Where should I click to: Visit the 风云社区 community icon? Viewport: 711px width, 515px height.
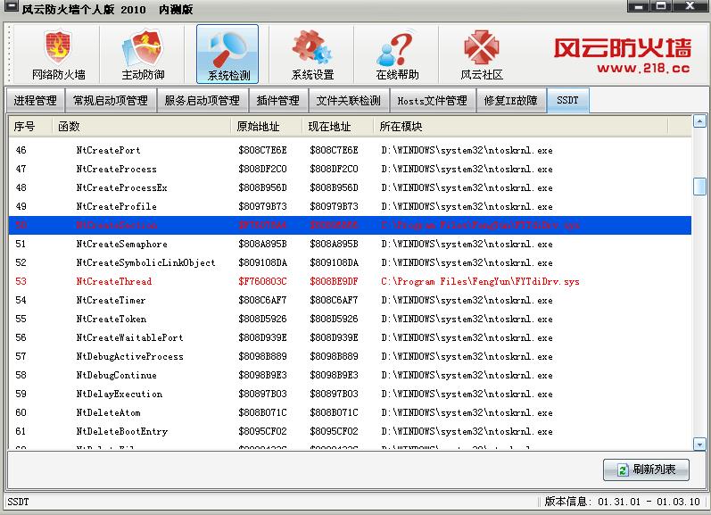click(x=482, y=54)
